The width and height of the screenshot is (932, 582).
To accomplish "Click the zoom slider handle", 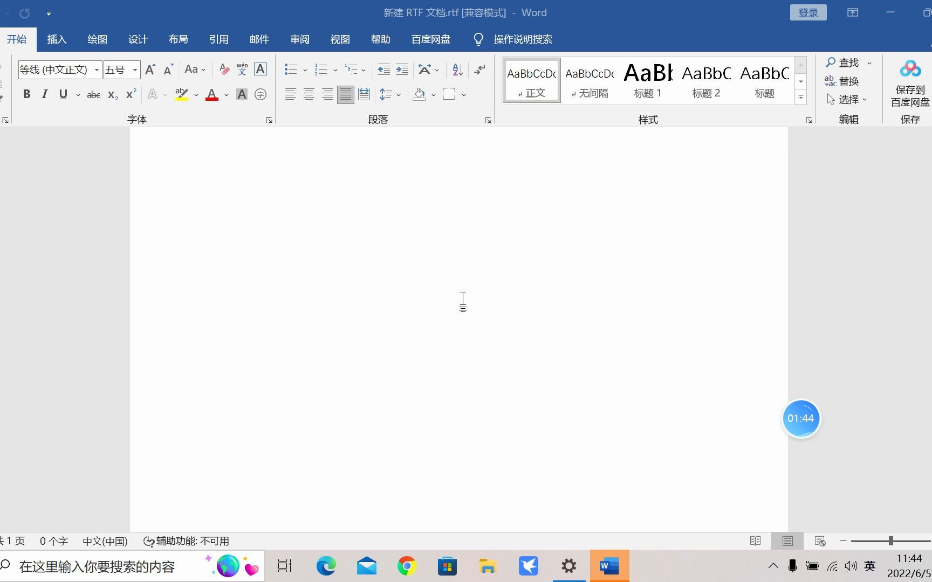I will coord(890,541).
